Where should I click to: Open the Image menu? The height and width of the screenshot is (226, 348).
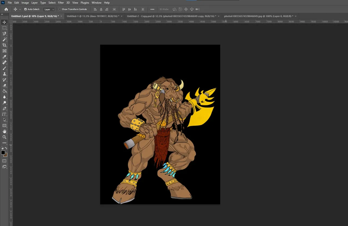(x=25, y=3)
